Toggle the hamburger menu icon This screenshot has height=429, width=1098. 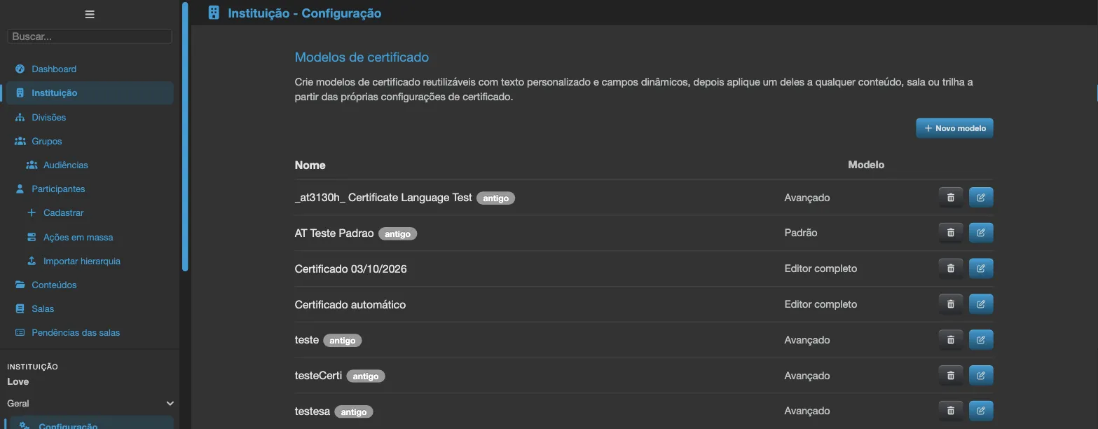[90, 14]
